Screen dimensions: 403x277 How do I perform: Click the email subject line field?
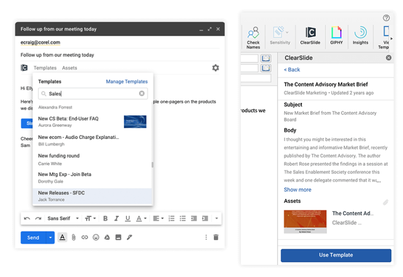(x=120, y=55)
